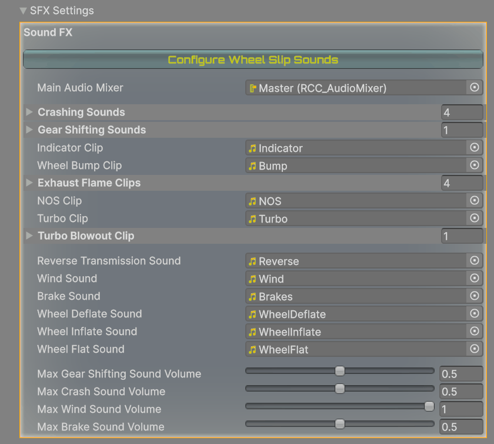Open picker for Wheel Flat Sound
Screen dimensions: 494x444
[475, 349]
